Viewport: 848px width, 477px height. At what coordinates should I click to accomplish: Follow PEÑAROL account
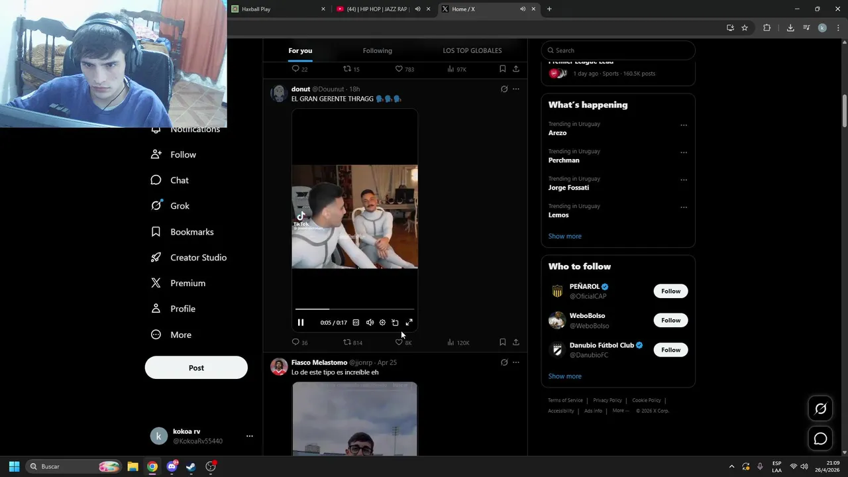click(670, 291)
